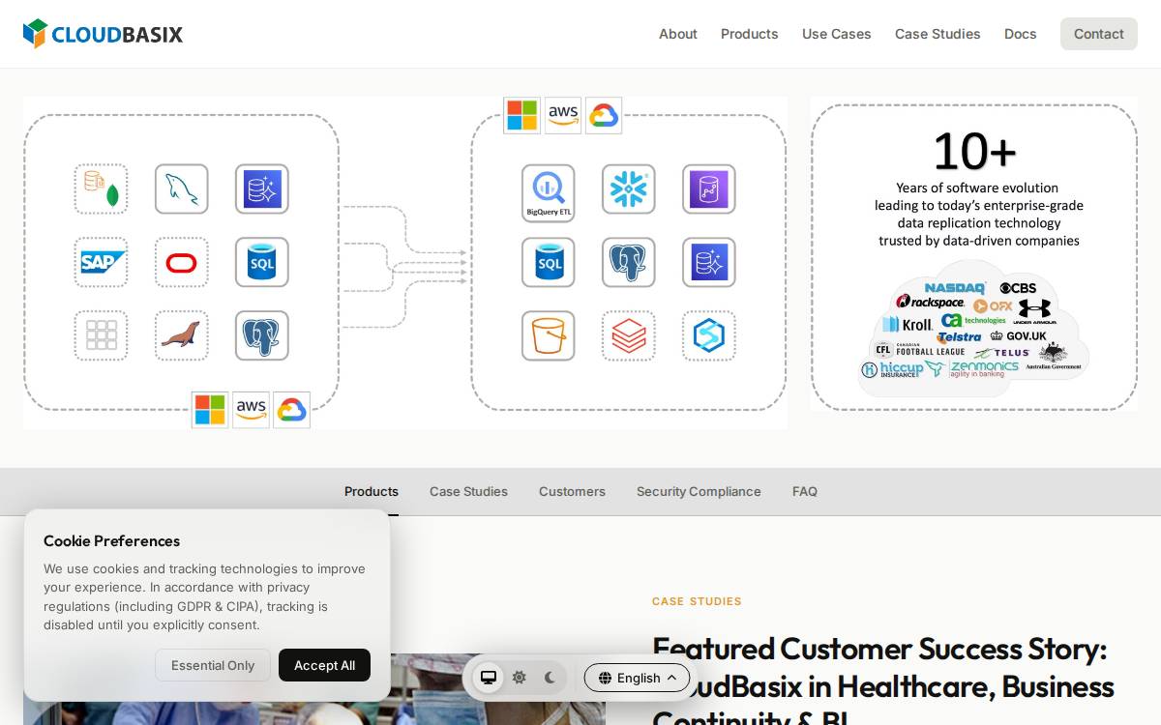1161x725 pixels.
Task: Open the About menu
Action: point(678,34)
